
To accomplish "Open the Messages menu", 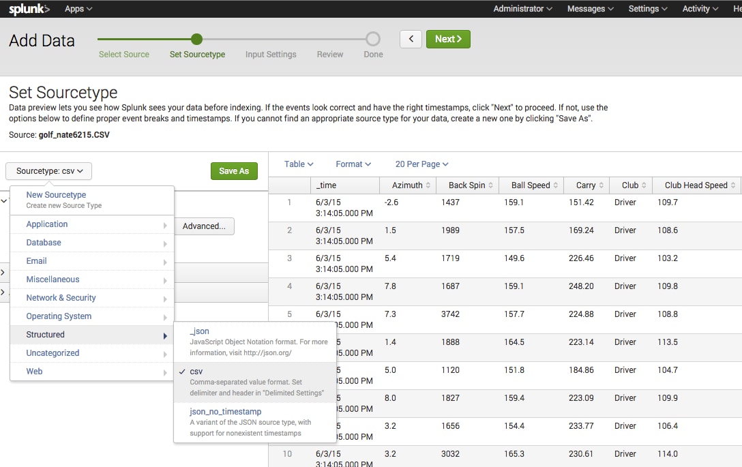I will click(591, 9).
